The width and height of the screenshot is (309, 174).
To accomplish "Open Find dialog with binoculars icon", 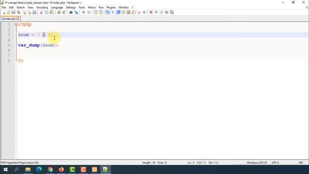I will click(71, 12).
